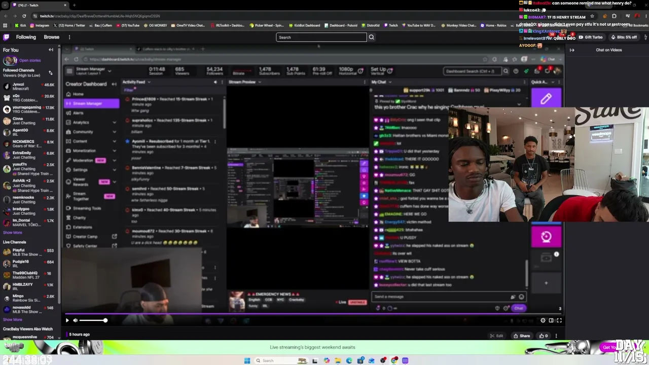
Task: Adjust the clip volume slider
Action: pos(93,320)
